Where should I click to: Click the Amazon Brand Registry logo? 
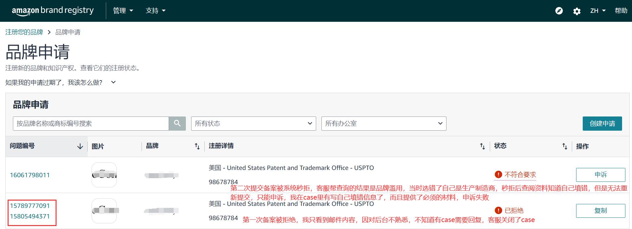[53, 11]
